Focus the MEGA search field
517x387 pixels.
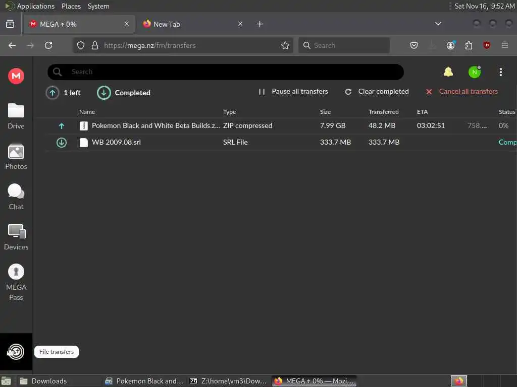coord(226,72)
